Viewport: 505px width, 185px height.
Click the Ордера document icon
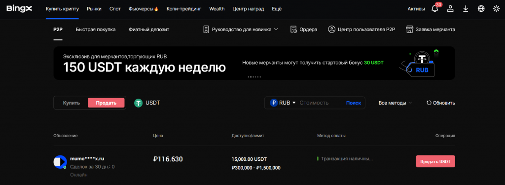coord(293,29)
